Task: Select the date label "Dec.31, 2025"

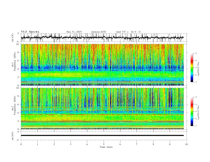Action: click(74, 32)
